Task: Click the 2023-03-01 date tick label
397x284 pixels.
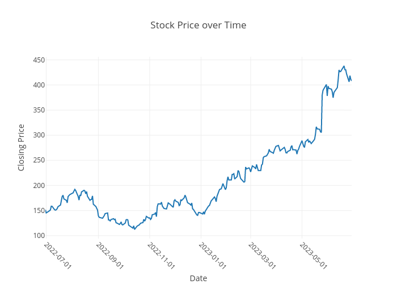Action: [262, 255]
